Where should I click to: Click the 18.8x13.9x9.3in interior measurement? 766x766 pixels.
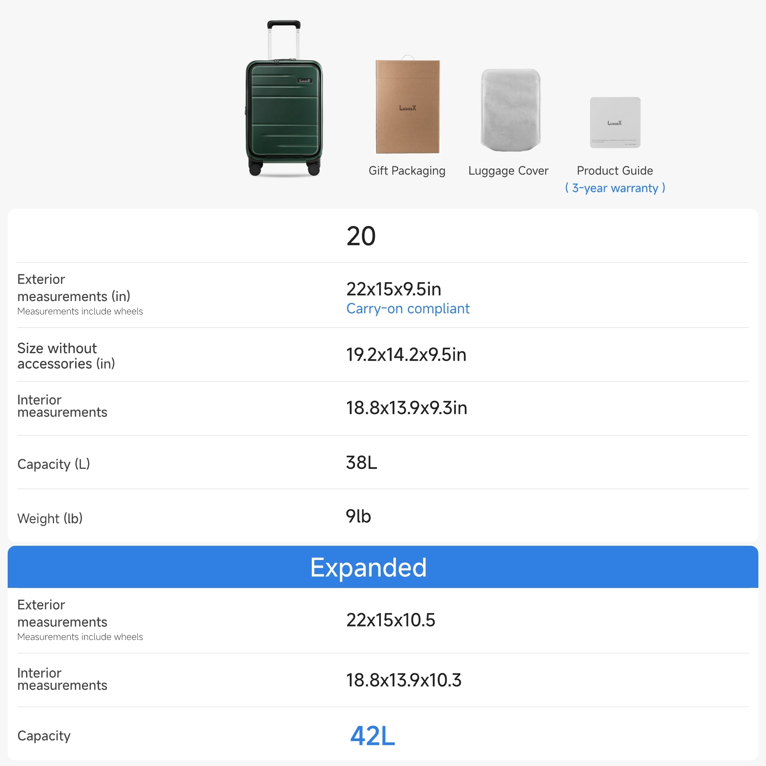point(406,408)
